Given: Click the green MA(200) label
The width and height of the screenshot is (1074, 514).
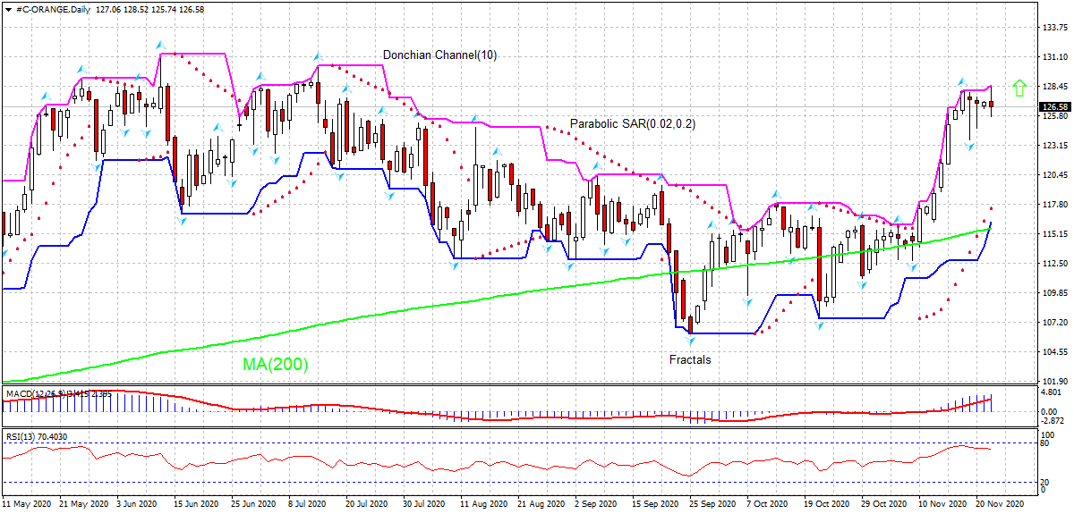Looking at the screenshot, I should [275, 365].
